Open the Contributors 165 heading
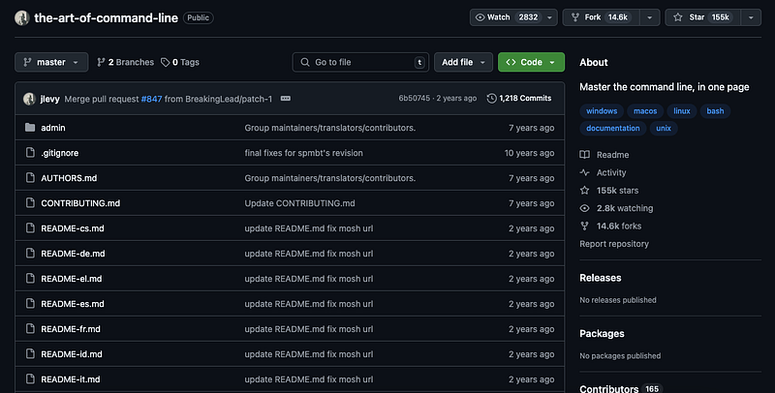 click(x=620, y=388)
